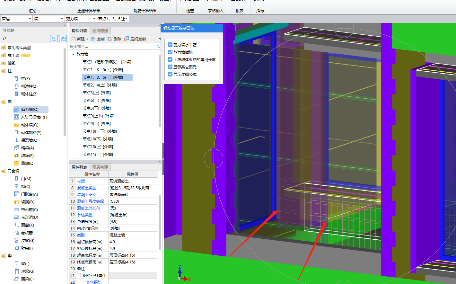Select the 壁龛(I) niche icon
The width and height of the screenshot is (456, 284).
coord(17,248)
